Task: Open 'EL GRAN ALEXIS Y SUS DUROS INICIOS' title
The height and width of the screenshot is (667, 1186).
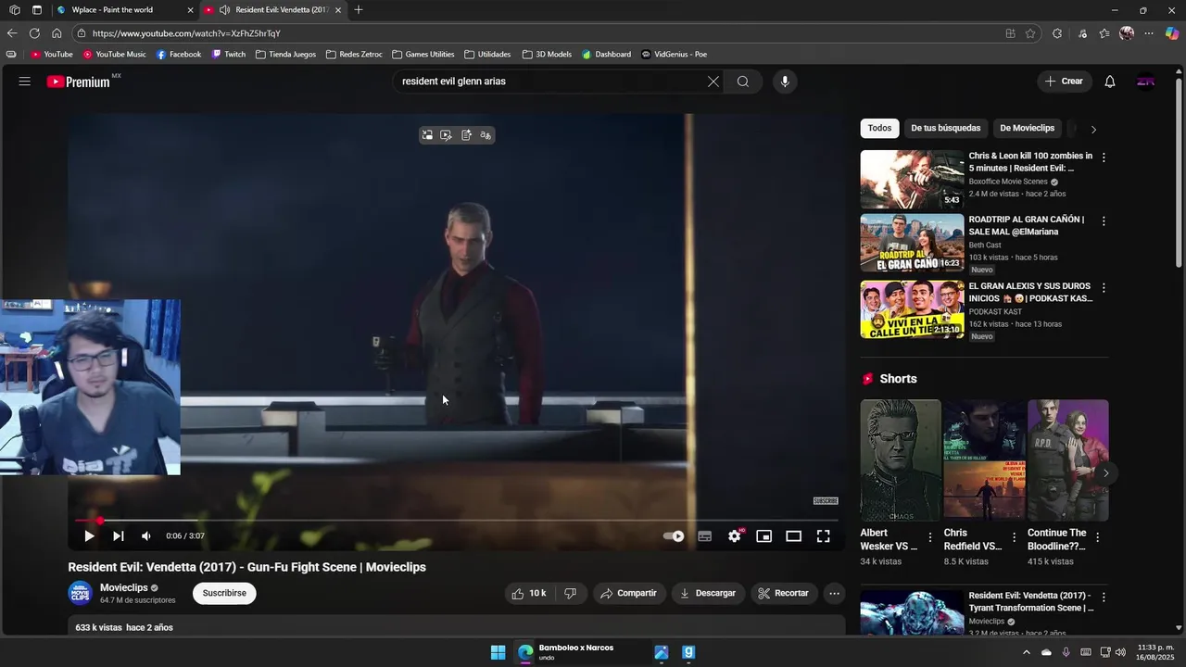Action: 1030,293
